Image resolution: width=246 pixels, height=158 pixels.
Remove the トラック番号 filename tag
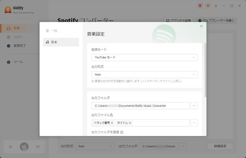(112, 123)
